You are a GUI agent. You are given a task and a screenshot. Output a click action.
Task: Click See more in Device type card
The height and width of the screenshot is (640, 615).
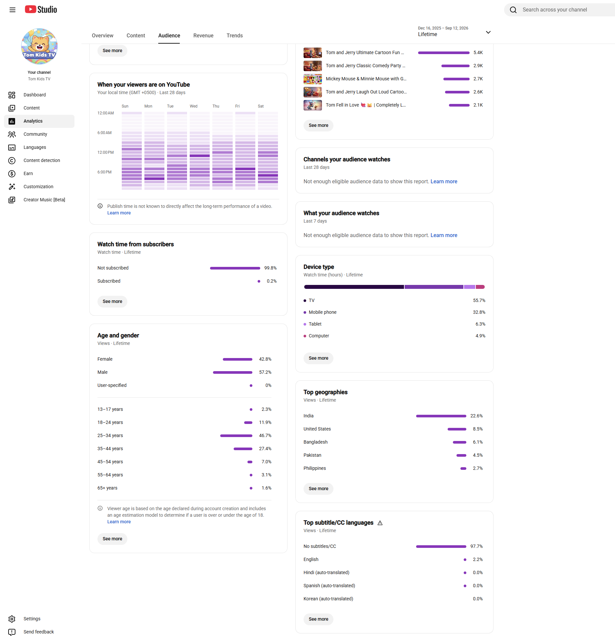[x=318, y=358]
